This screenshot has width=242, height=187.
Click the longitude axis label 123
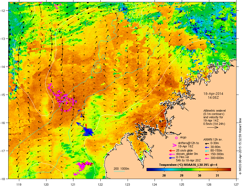(128, 184)
